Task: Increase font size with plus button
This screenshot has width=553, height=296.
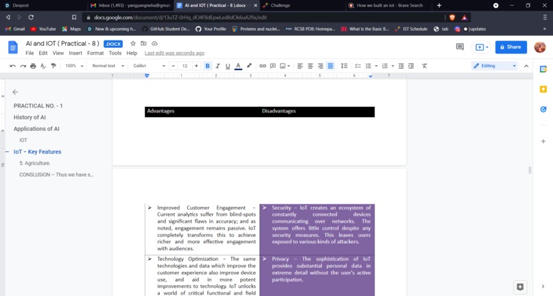Action: [x=196, y=66]
